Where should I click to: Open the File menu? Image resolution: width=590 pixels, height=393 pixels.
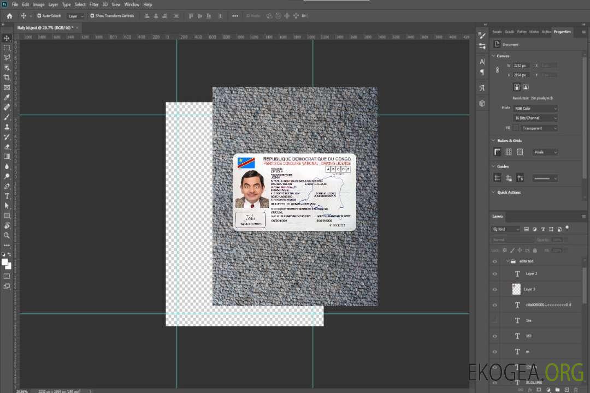point(15,4)
